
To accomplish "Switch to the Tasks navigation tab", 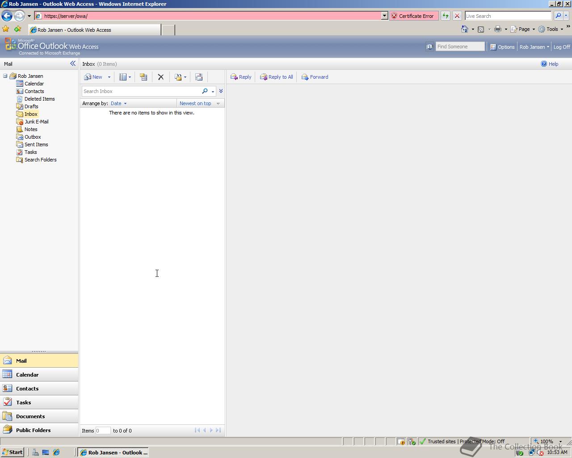I will click(x=39, y=402).
